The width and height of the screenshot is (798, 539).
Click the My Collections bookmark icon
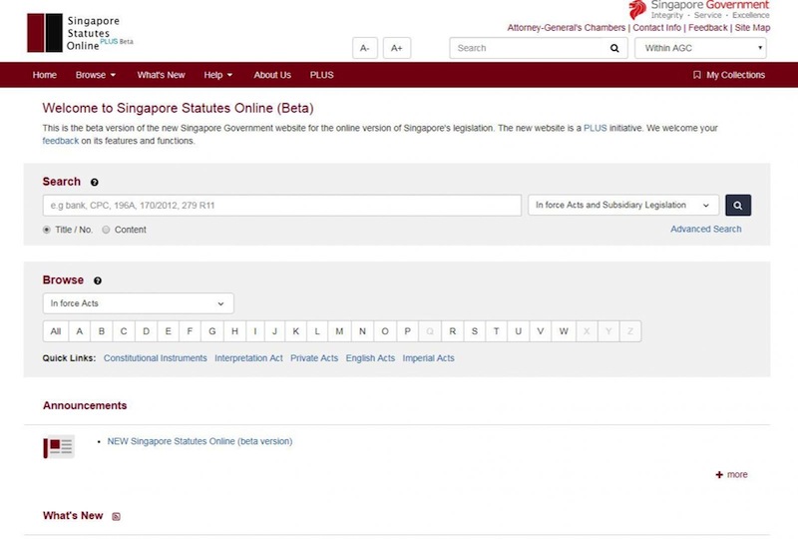[696, 75]
